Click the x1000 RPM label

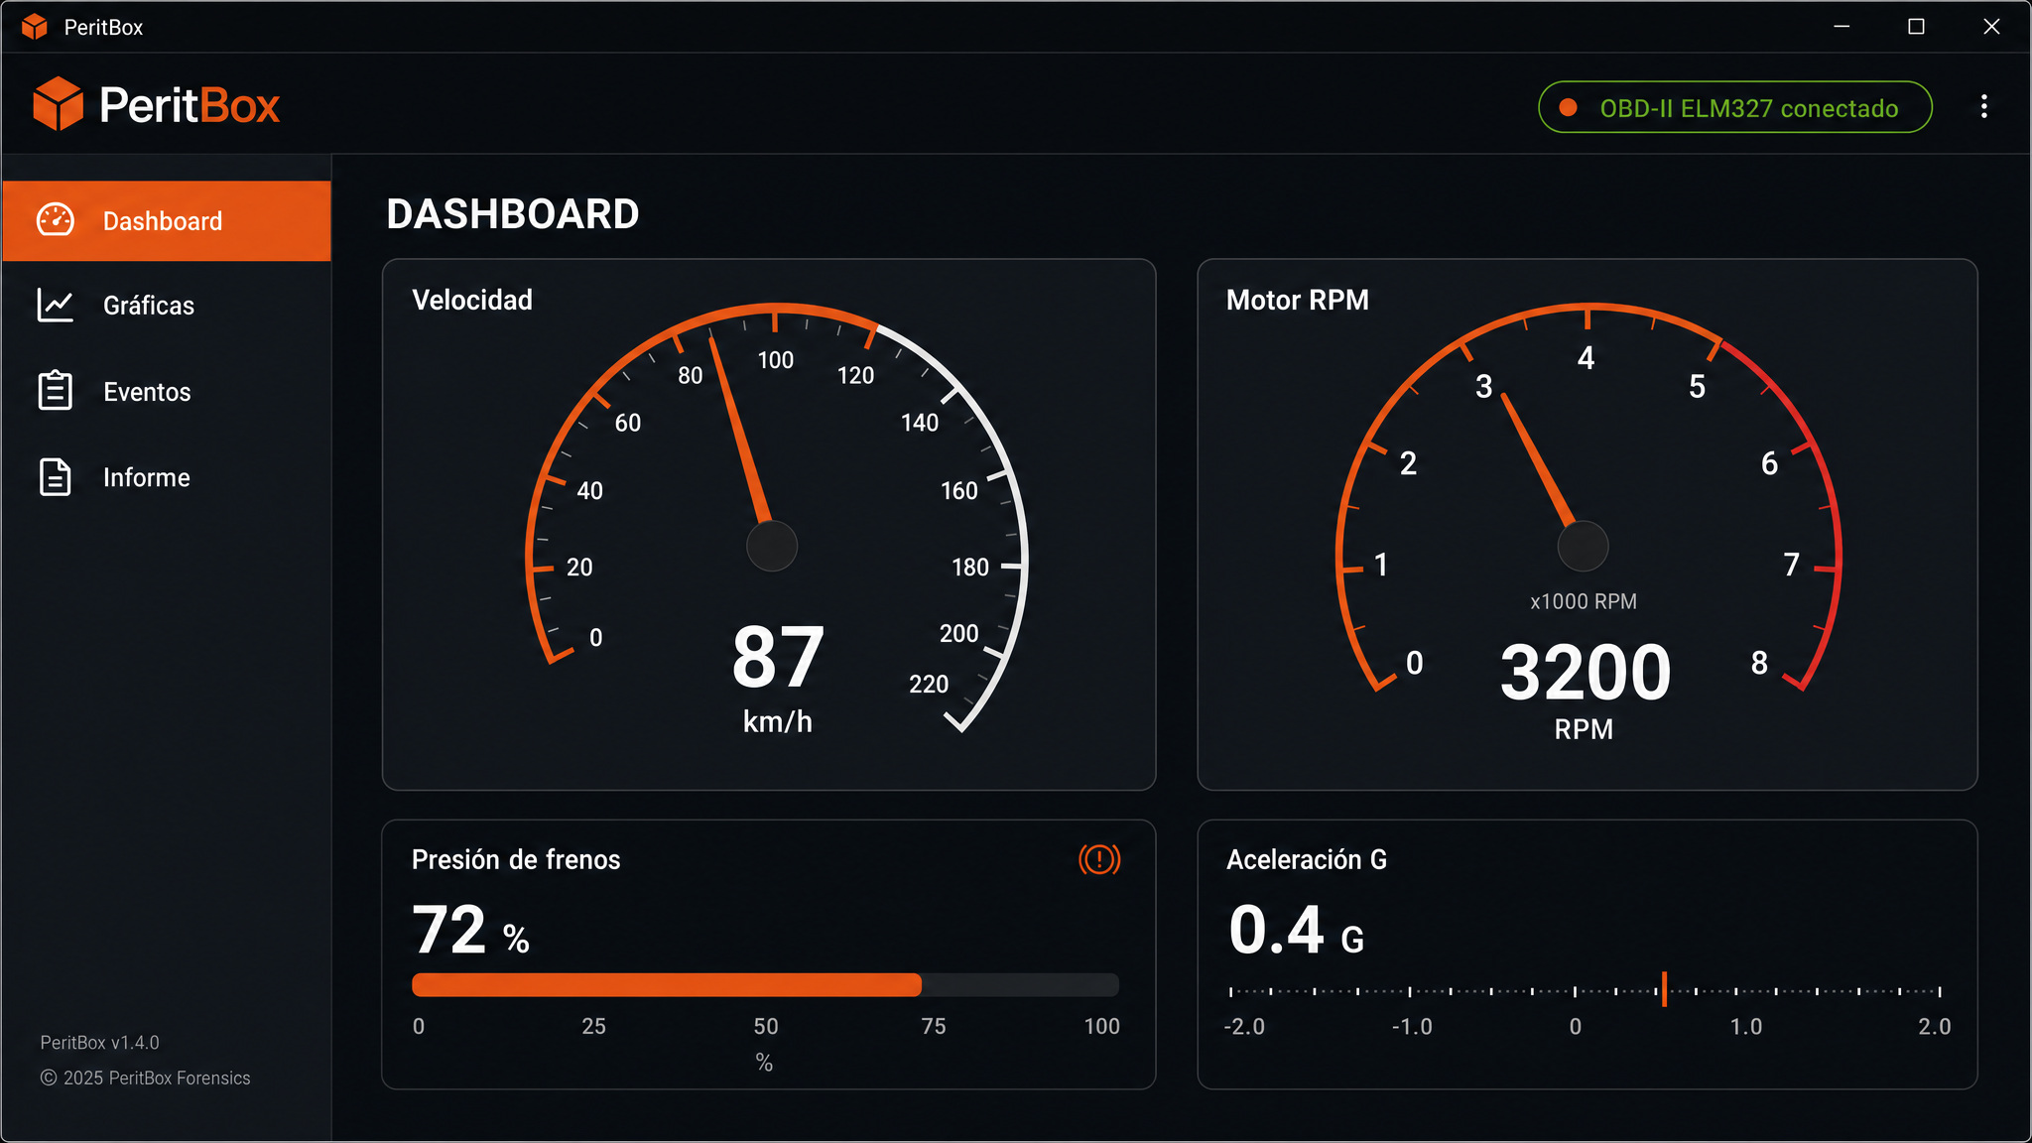[x=1584, y=601]
